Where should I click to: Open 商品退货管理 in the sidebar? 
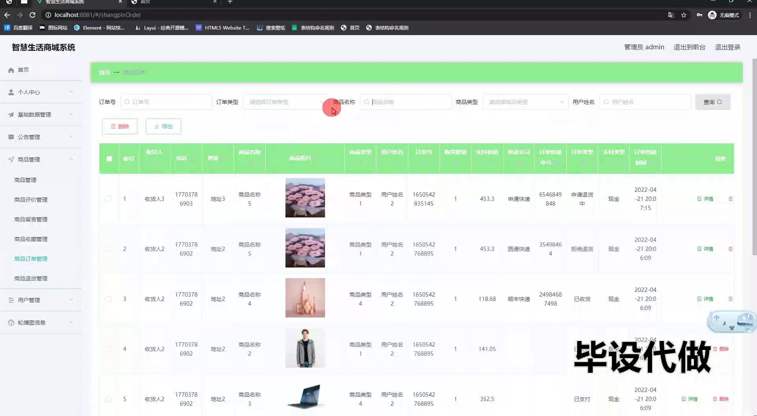[31, 279]
